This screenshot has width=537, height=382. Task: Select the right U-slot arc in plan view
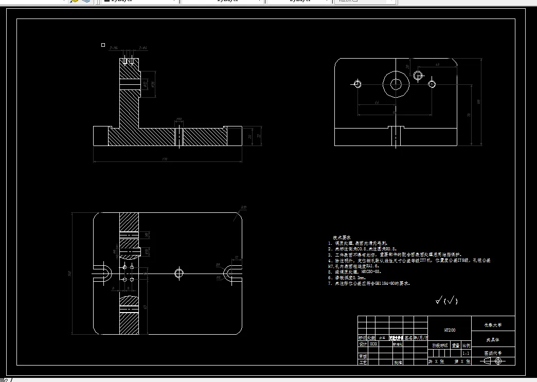228,274
